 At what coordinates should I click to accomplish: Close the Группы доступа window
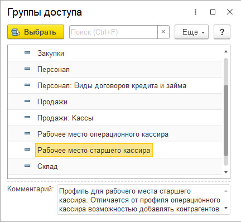[230, 12]
